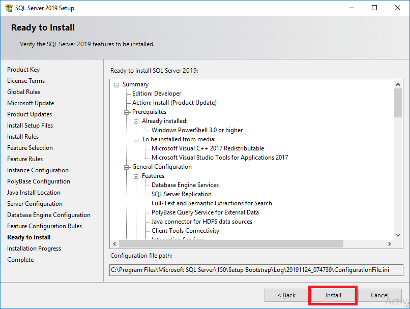Collapse the General Configuration node
The height and width of the screenshot is (309, 410).
point(126,167)
